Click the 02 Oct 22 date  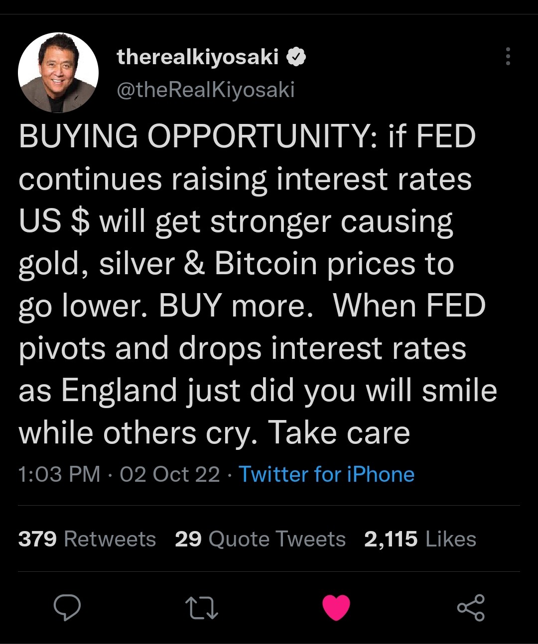point(170,474)
